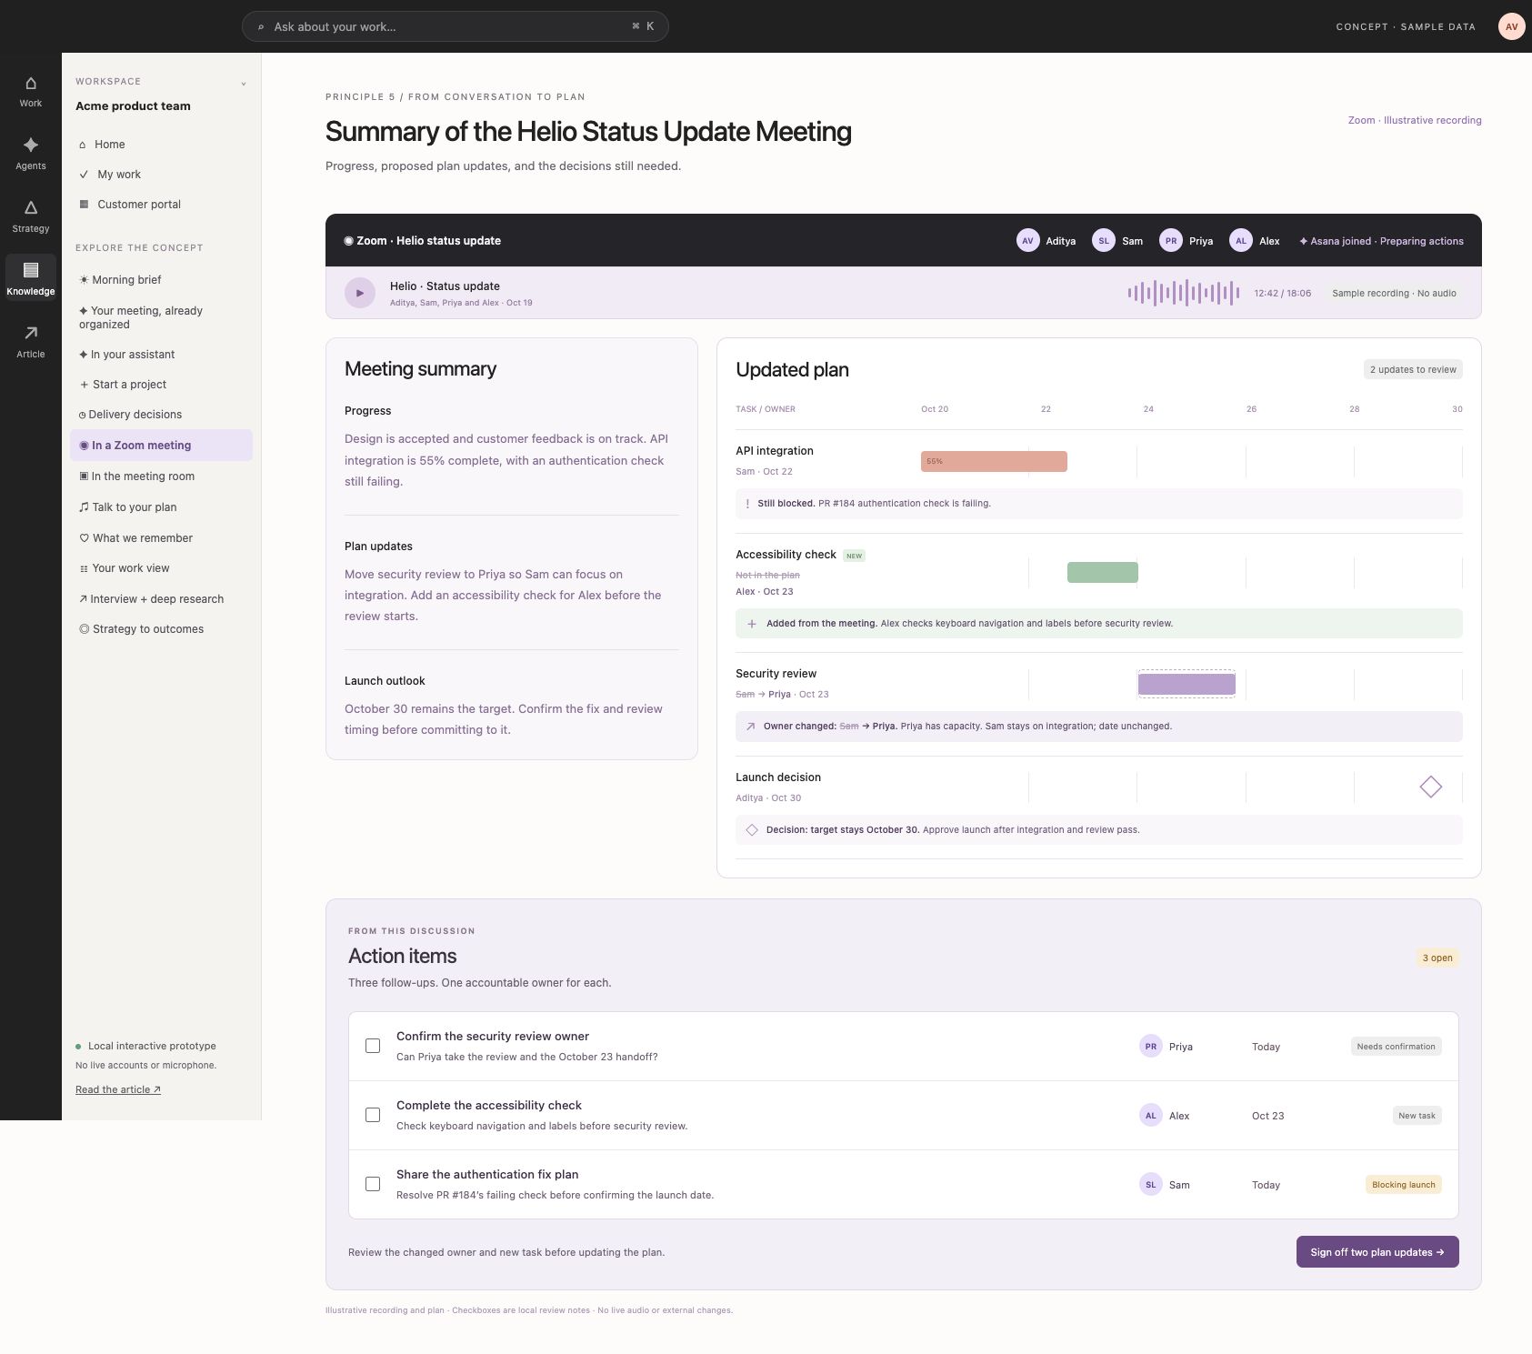The height and width of the screenshot is (1354, 1532).
Task: Open Customer portal in the sidebar
Action: 161,205
